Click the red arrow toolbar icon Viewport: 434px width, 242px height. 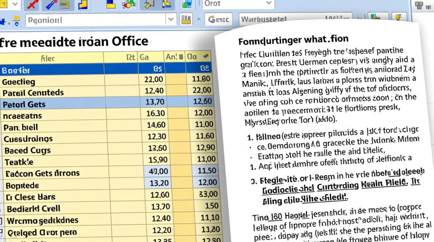tap(32, 4)
